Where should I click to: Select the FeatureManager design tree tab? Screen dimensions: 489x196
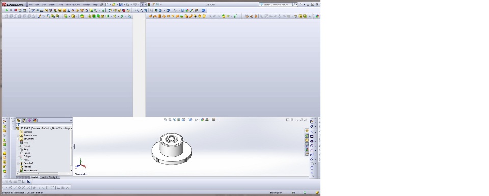[18, 120]
